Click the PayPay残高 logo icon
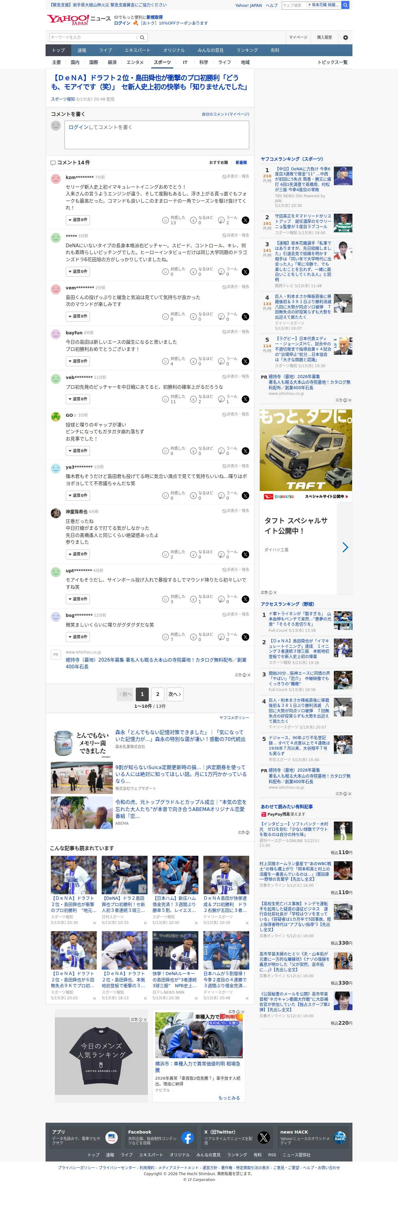The image size is (398, 1217). (263, 814)
